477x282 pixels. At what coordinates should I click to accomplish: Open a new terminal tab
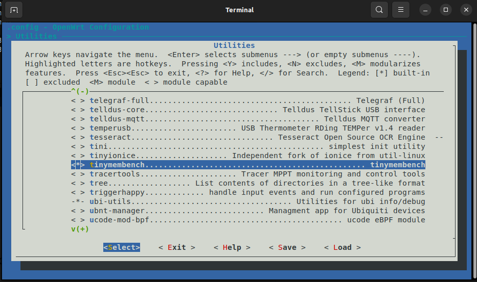[14, 10]
